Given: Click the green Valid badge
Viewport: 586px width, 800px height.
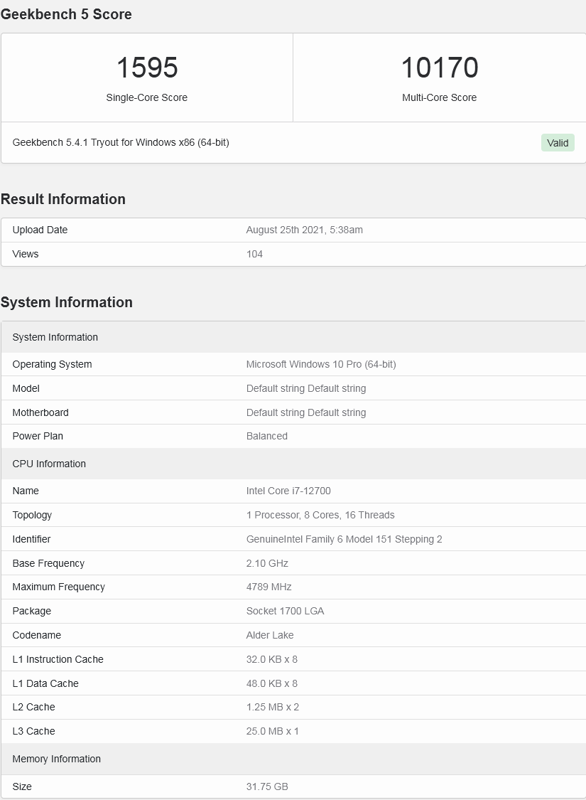Looking at the screenshot, I should [558, 143].
